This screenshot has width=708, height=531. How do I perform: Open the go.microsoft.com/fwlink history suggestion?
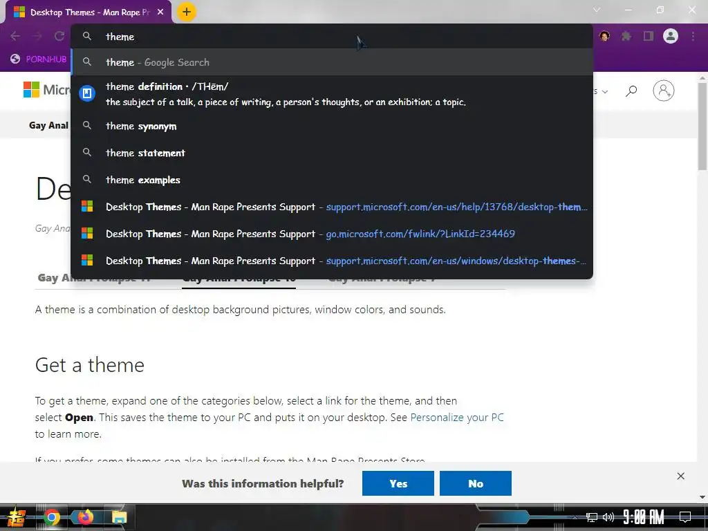(332, 234)
